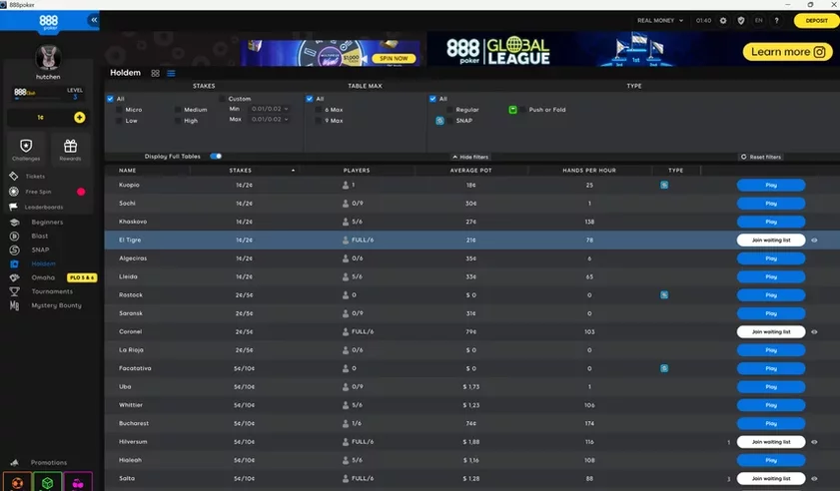840x491 pixels.
Task: Watch the Coronel table via eye icon
Action: 814,332
